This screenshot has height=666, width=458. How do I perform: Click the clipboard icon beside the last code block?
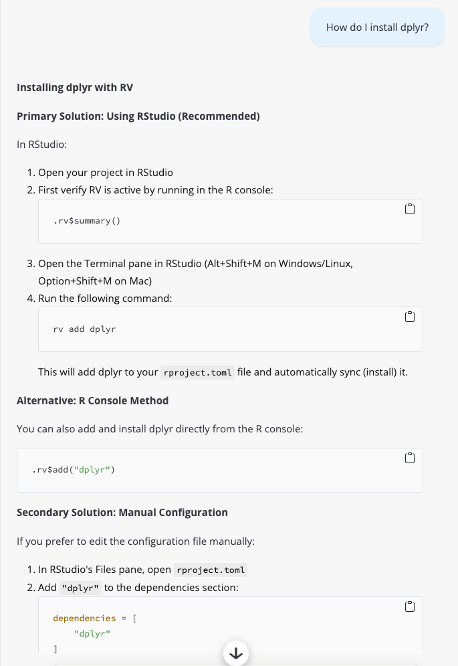coord(410,606)
